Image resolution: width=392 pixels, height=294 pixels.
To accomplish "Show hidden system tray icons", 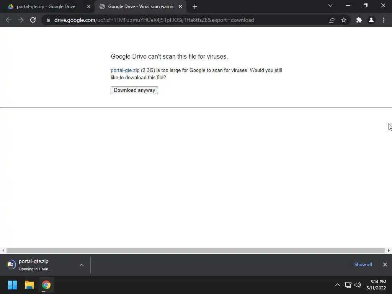I will coord(338,285).
